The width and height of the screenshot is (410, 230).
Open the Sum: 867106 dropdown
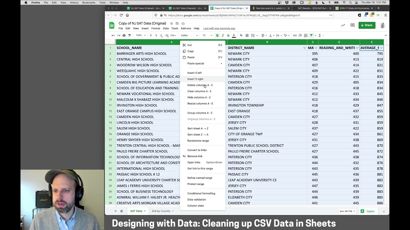348,211
